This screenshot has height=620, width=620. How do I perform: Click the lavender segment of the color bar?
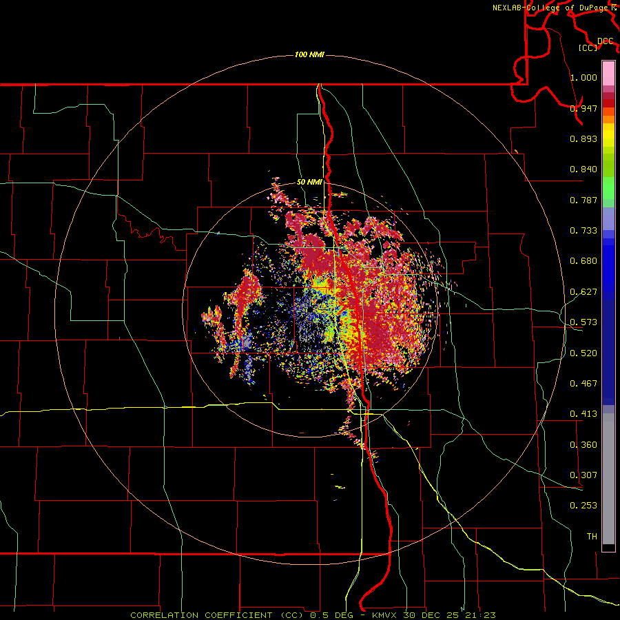(x=608, y=218)
